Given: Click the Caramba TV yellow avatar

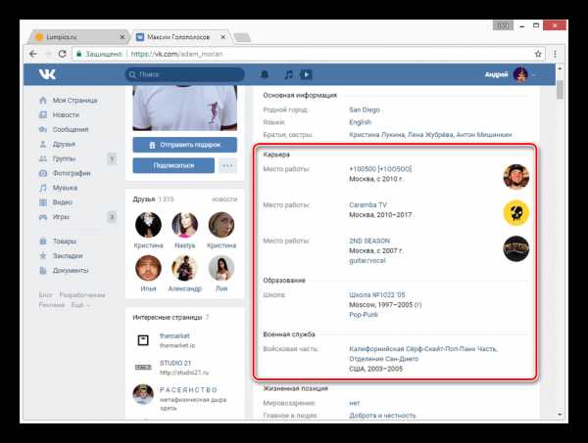Looking at the screenshot, I should (516, 213).
